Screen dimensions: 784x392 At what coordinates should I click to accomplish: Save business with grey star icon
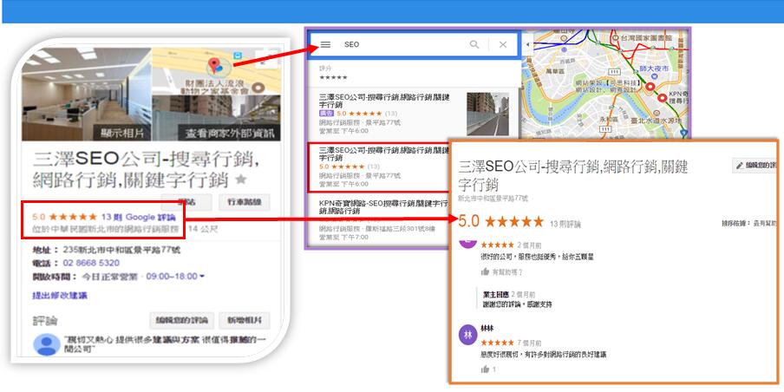pyautogui.click(x=241, y=179)
